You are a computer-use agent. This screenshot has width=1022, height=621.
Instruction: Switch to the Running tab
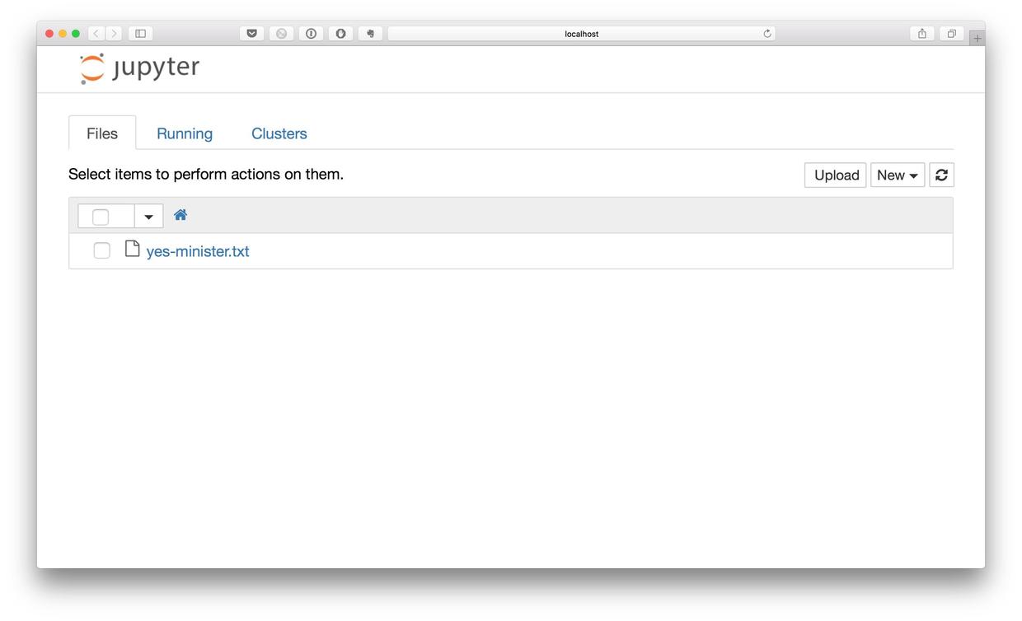pos(185,133)
